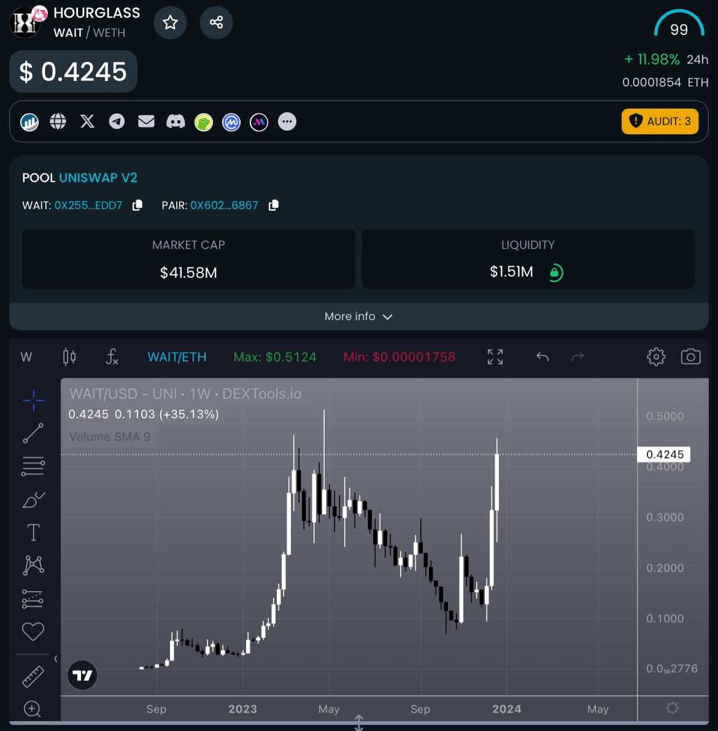Click the $ 0.4245 price badge

(73, 71)
